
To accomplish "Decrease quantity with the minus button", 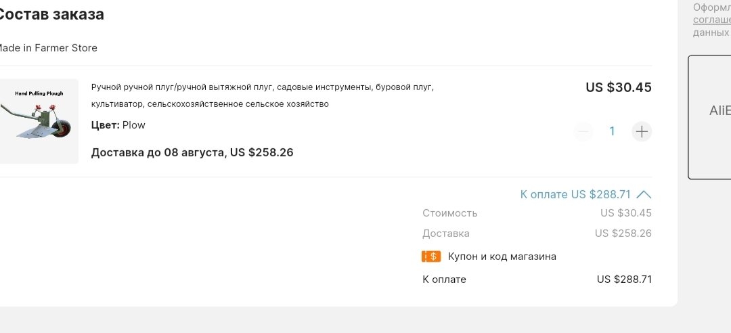I will (x=583, y=131).
